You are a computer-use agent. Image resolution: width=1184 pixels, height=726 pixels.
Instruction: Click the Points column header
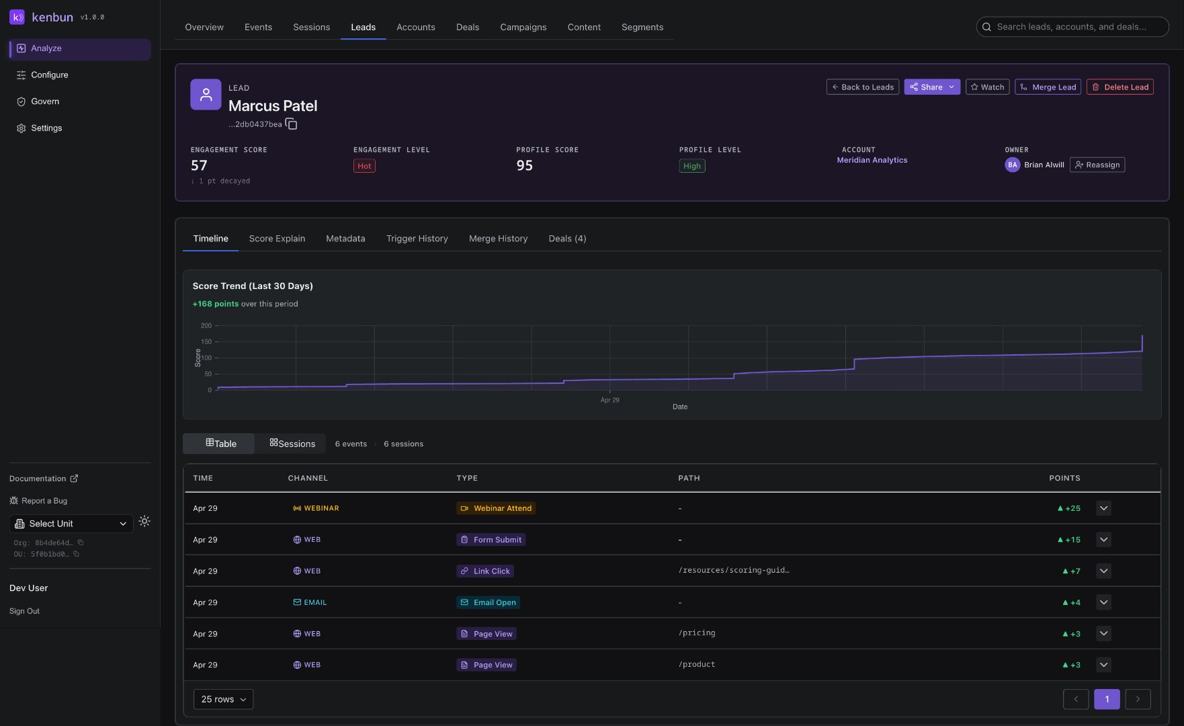(x=1064, y=478)
